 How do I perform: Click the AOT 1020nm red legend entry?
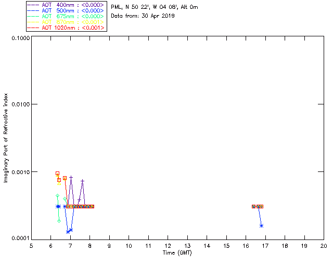66,28
